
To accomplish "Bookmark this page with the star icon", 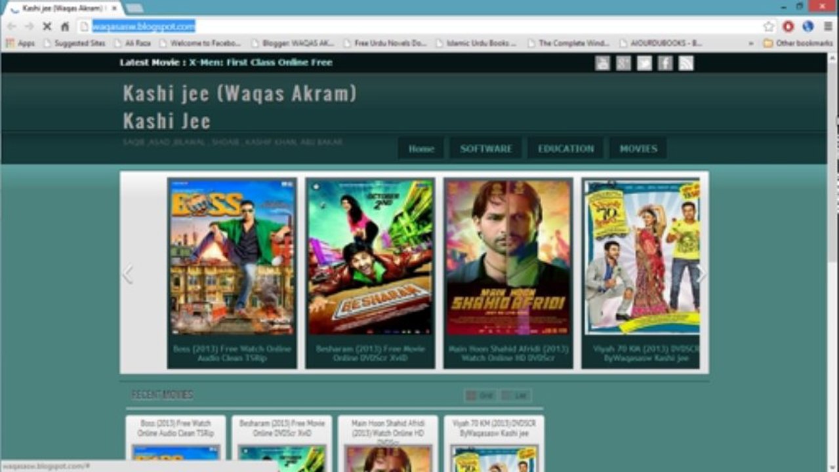I will click(769, 26).
